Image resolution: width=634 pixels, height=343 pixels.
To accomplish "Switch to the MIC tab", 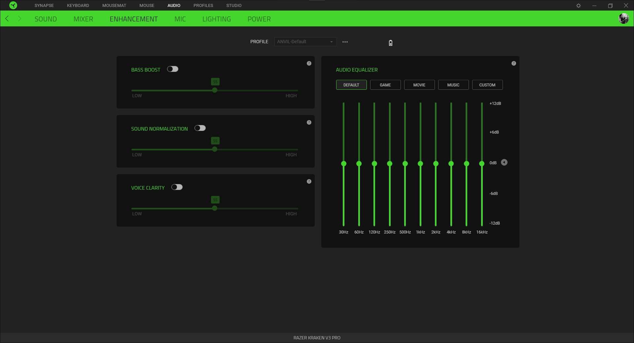I will coord(180,19).
